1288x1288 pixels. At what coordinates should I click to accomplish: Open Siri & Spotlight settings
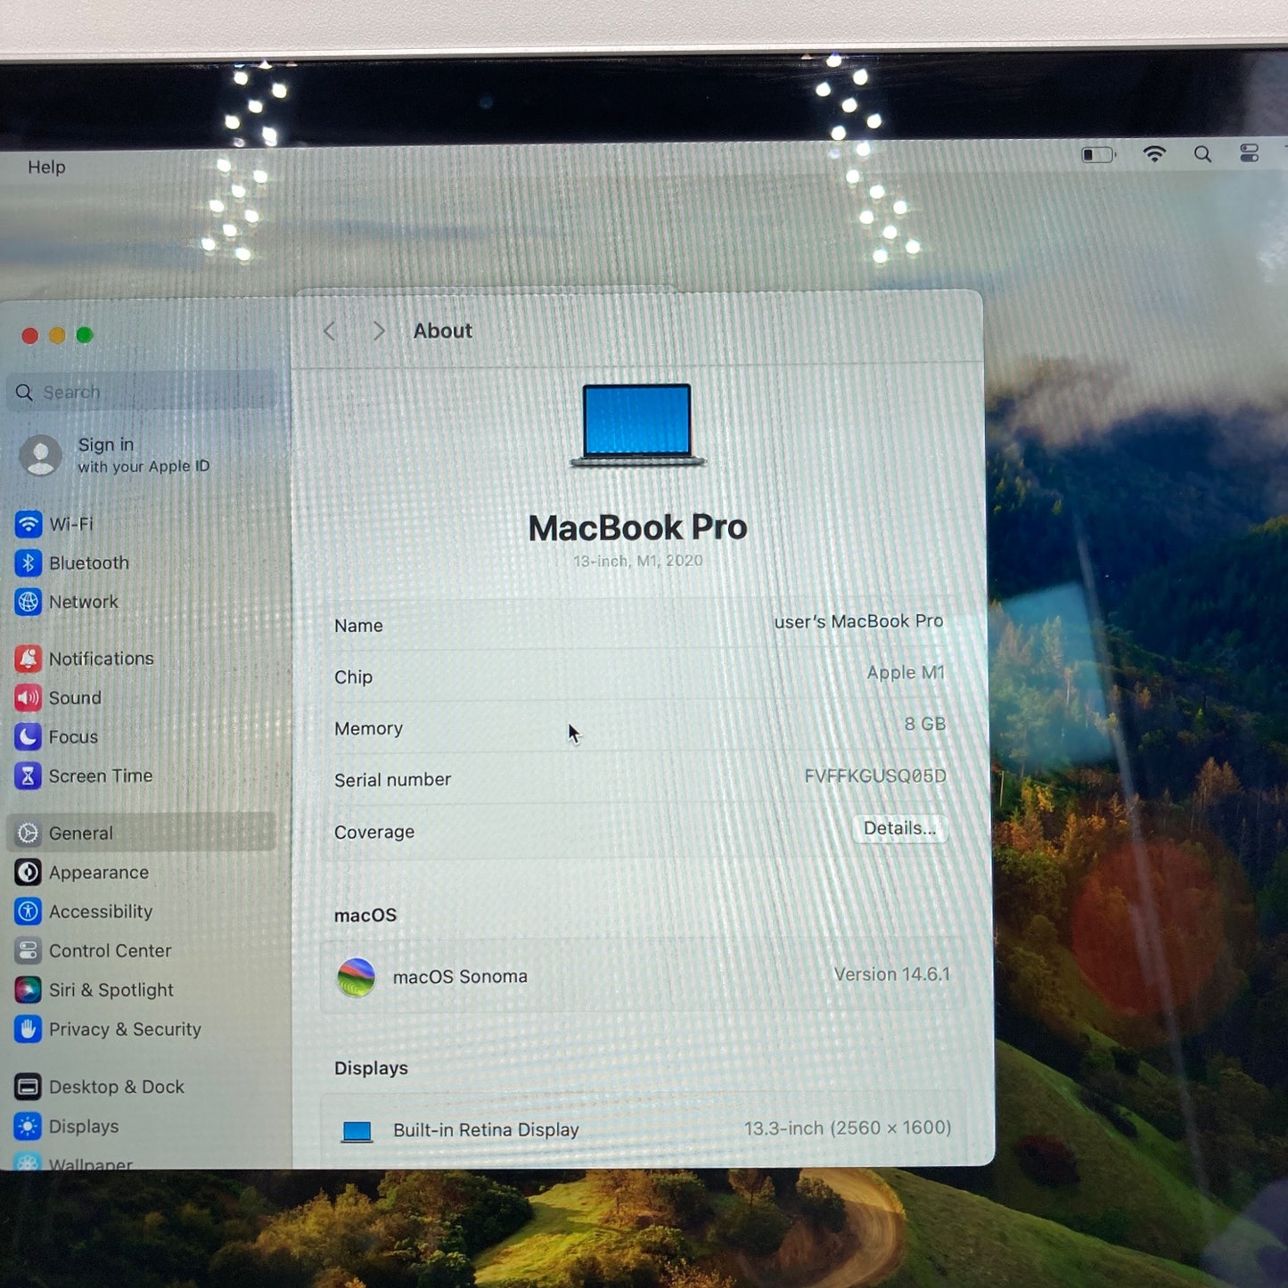pos(111,990)
